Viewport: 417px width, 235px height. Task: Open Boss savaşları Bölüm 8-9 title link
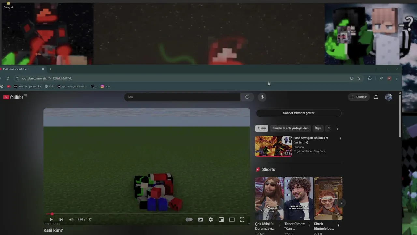[310, 140]
